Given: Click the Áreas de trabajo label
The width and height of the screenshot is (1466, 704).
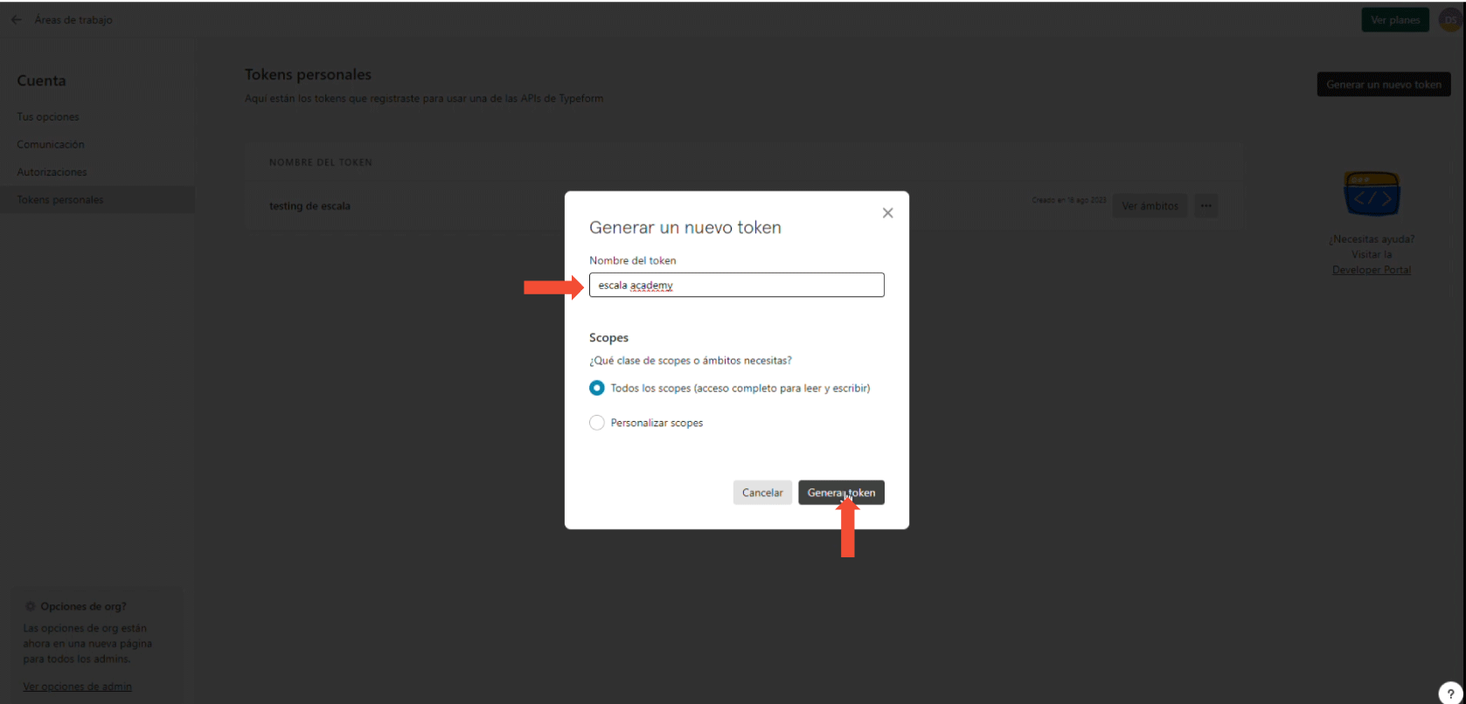Looking at the screenshot, I should (73, 20).
